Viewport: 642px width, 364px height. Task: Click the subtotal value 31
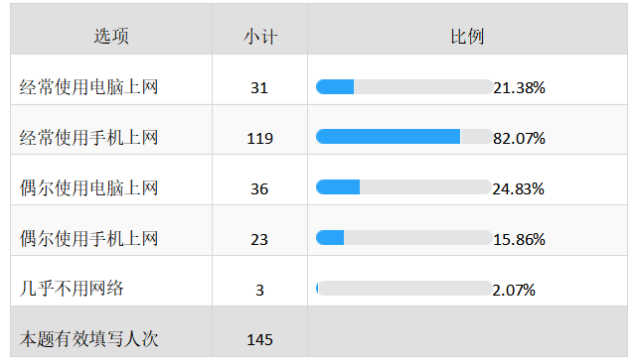pyautogui.click(x=259, y=88)
